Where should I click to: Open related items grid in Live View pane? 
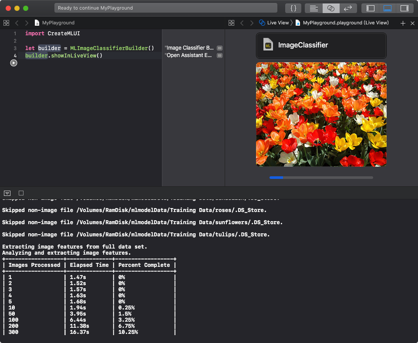coord(232,23)
